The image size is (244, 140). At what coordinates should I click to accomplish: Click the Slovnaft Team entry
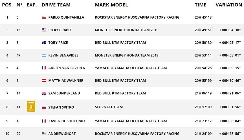click(109, 107)
